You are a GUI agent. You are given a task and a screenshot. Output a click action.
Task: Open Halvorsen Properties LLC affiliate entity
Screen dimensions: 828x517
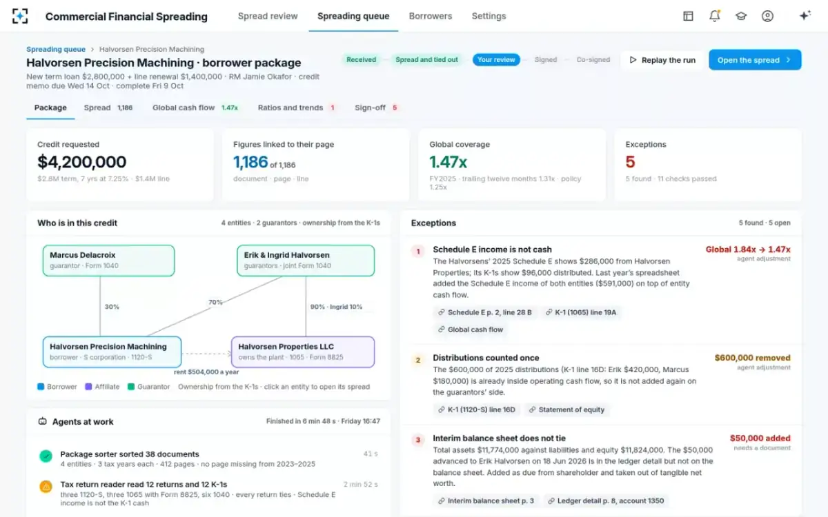click(x=303, y=352)
